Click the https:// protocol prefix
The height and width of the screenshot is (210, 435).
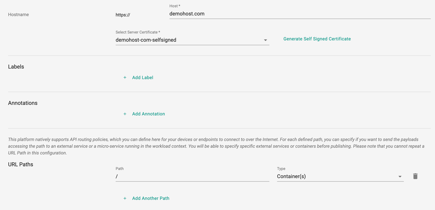(123, 15)
